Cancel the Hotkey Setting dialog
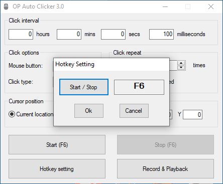Screen dimensions: 223x184 [134, 111]
